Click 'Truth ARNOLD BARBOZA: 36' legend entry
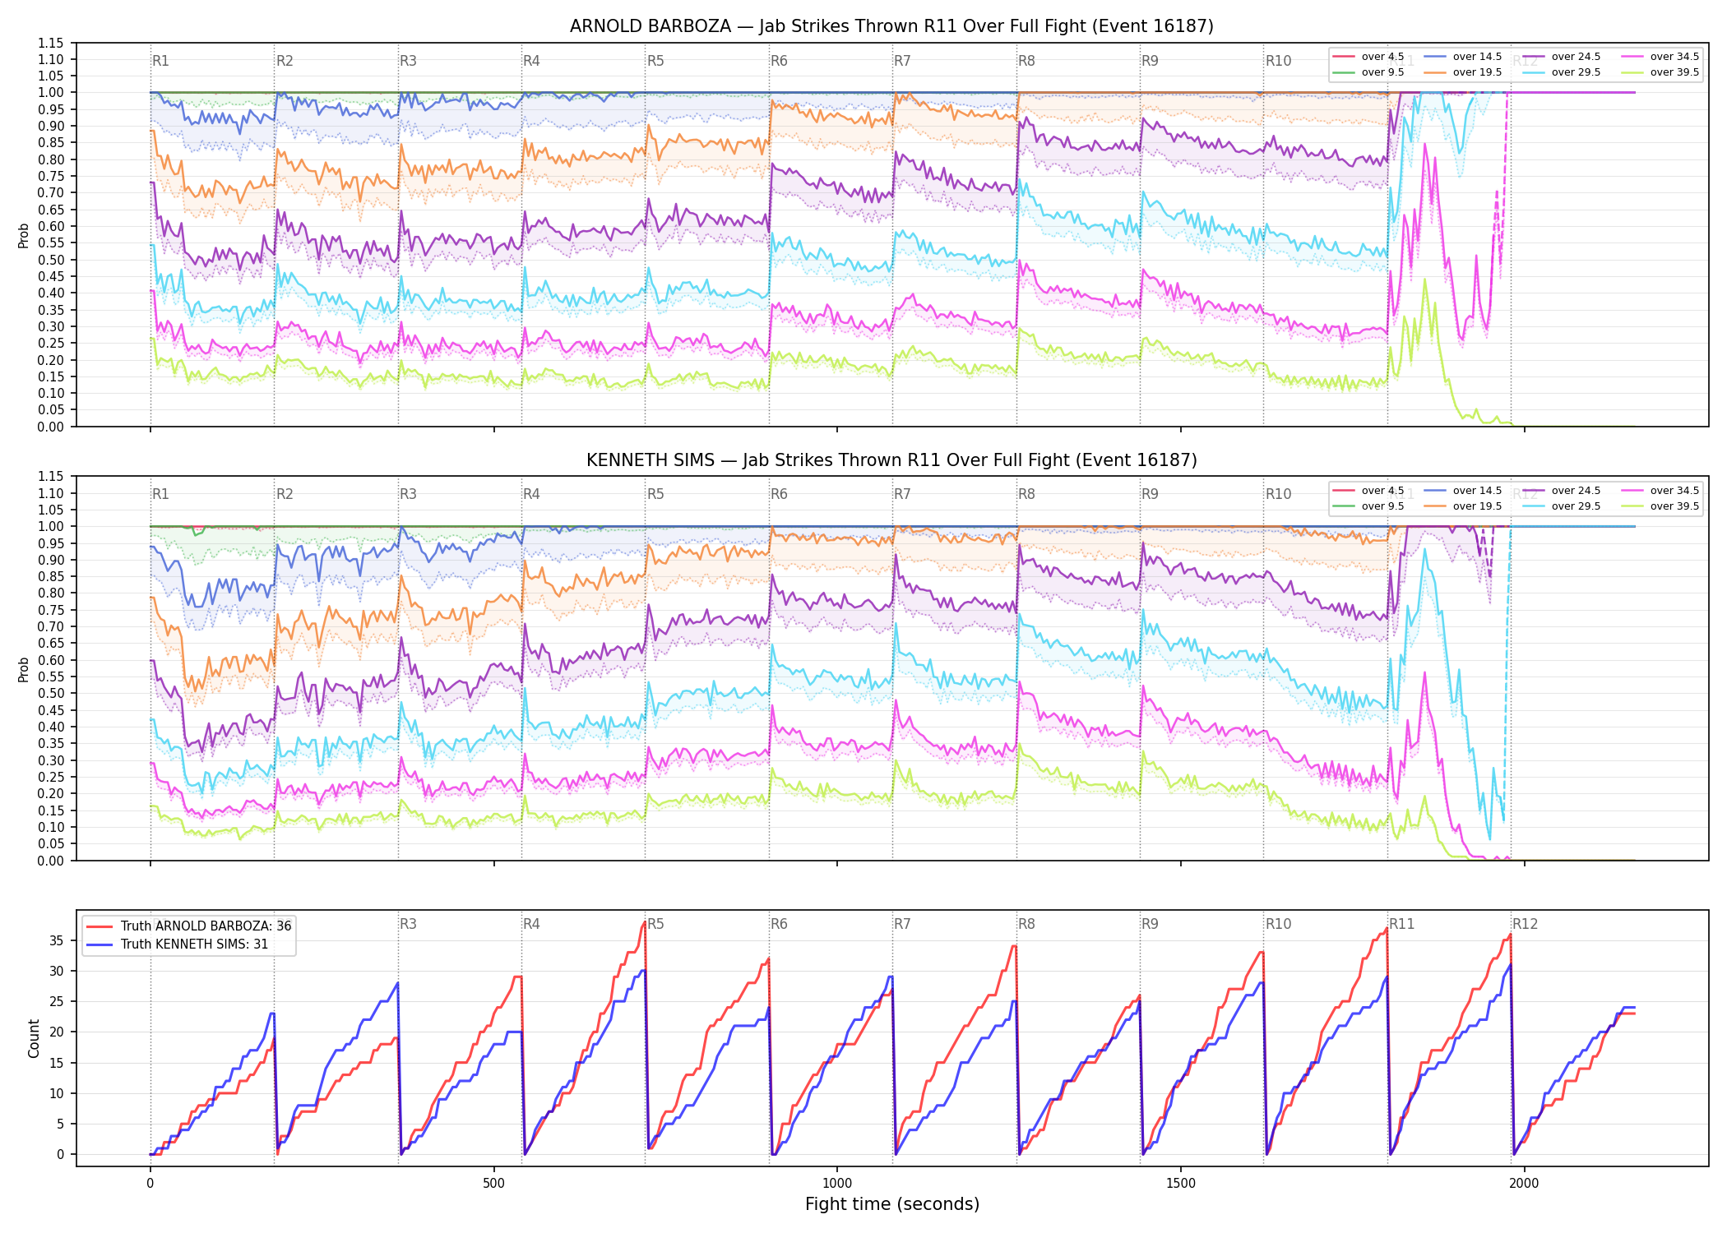Image resolution: width=1727 pixels, height=1233 pixels. (188, 926)
